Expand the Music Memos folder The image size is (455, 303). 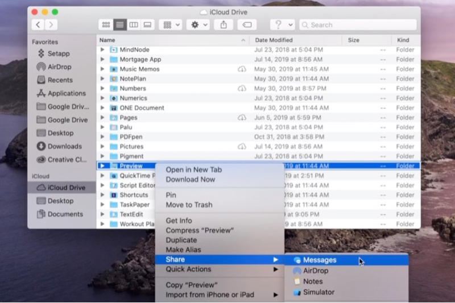click(x=102, y=69)
